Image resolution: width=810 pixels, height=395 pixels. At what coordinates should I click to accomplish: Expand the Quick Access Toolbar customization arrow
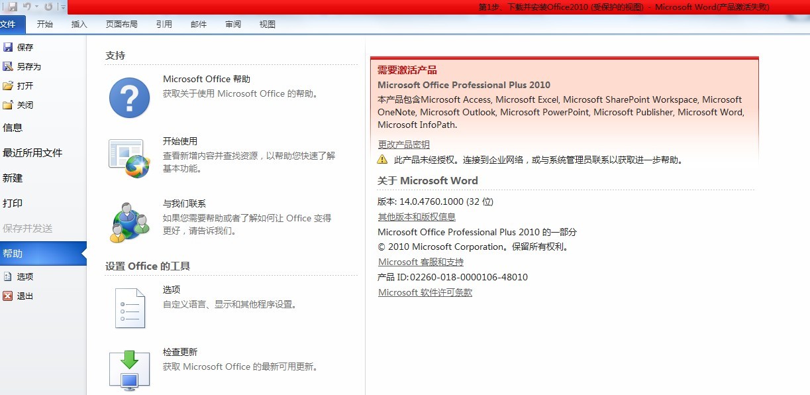(64, 6)
